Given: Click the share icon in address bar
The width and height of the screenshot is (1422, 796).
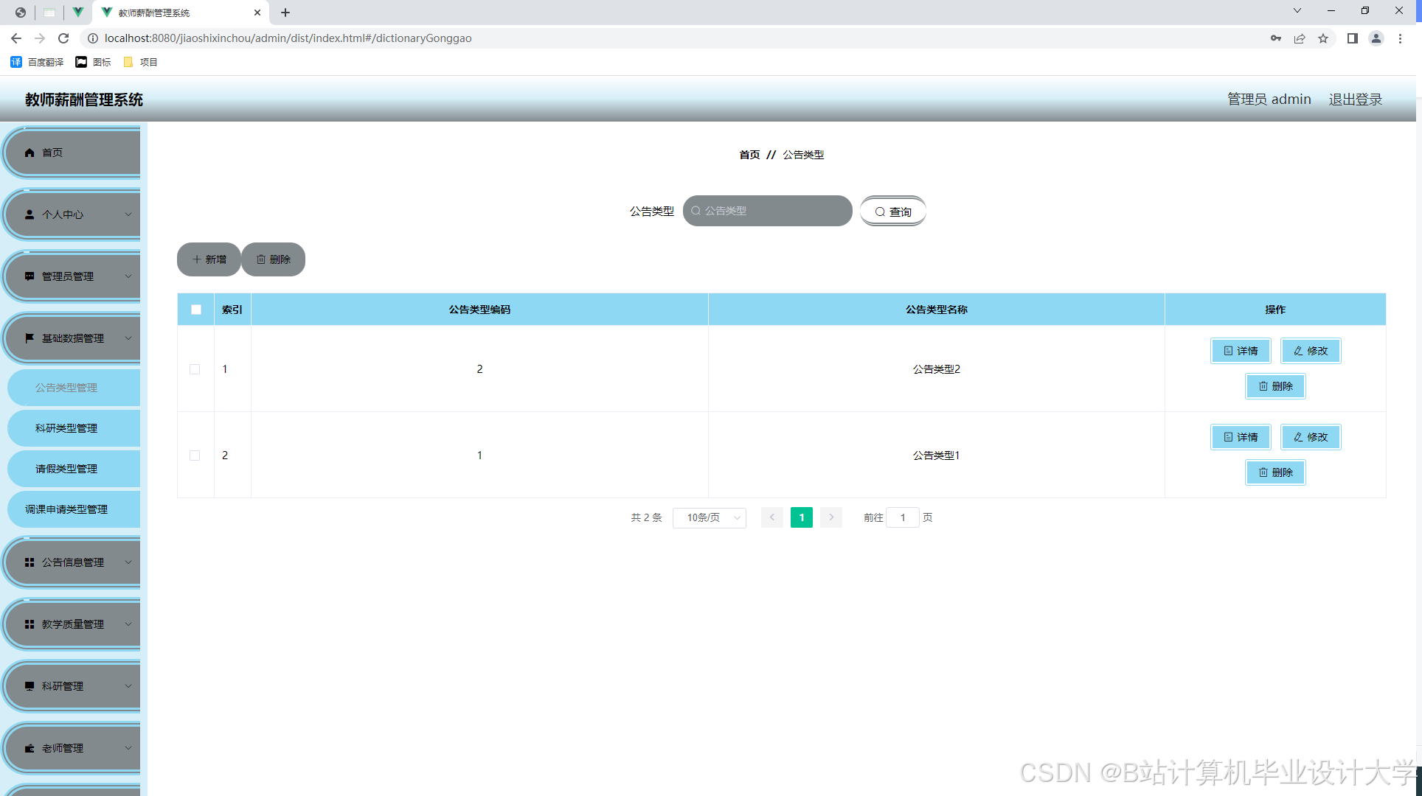Looking at the screenshot, I should [x=1300, y=38].
